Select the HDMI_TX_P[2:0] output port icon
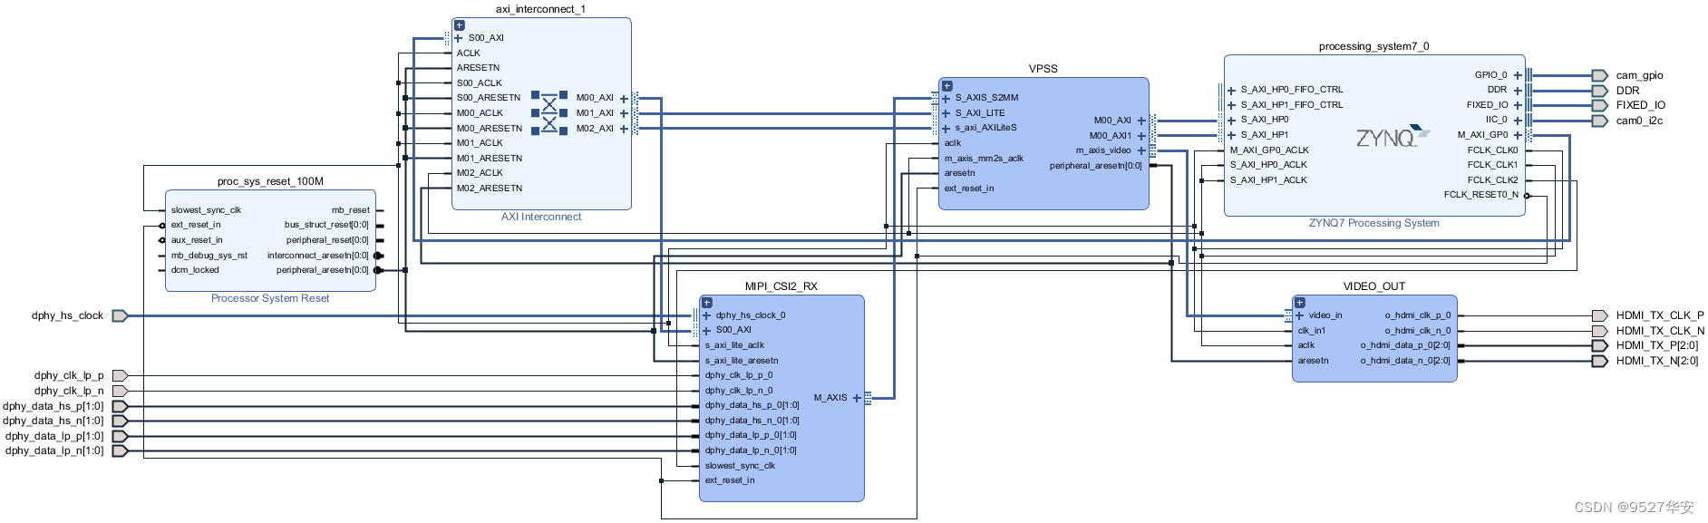This screenshot has height=523, width=1708. (x=1600, y=345)
